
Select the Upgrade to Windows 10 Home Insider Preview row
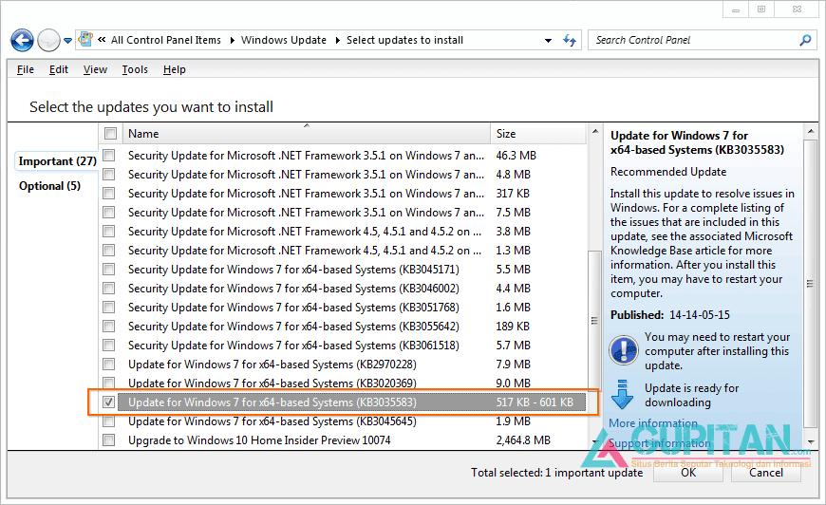click(x=259, y=440)
